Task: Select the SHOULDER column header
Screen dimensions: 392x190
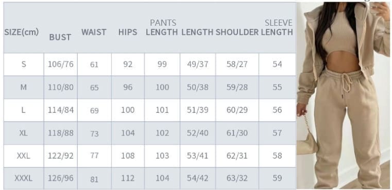Action: tap(237, 32)
